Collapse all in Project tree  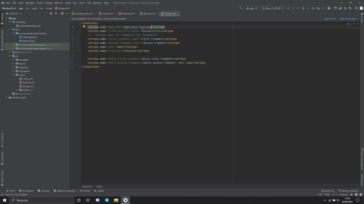click(x=56, y=14)
